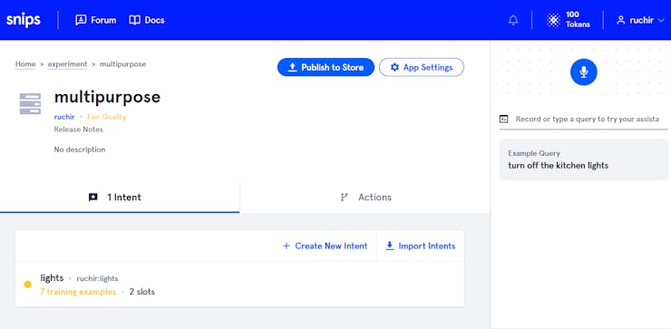Image resolution: width=671 pixels, height=329 pixels.
Task: Click the multipurpose app server icon
Action: pyautogui.click(x=31, y=104)
